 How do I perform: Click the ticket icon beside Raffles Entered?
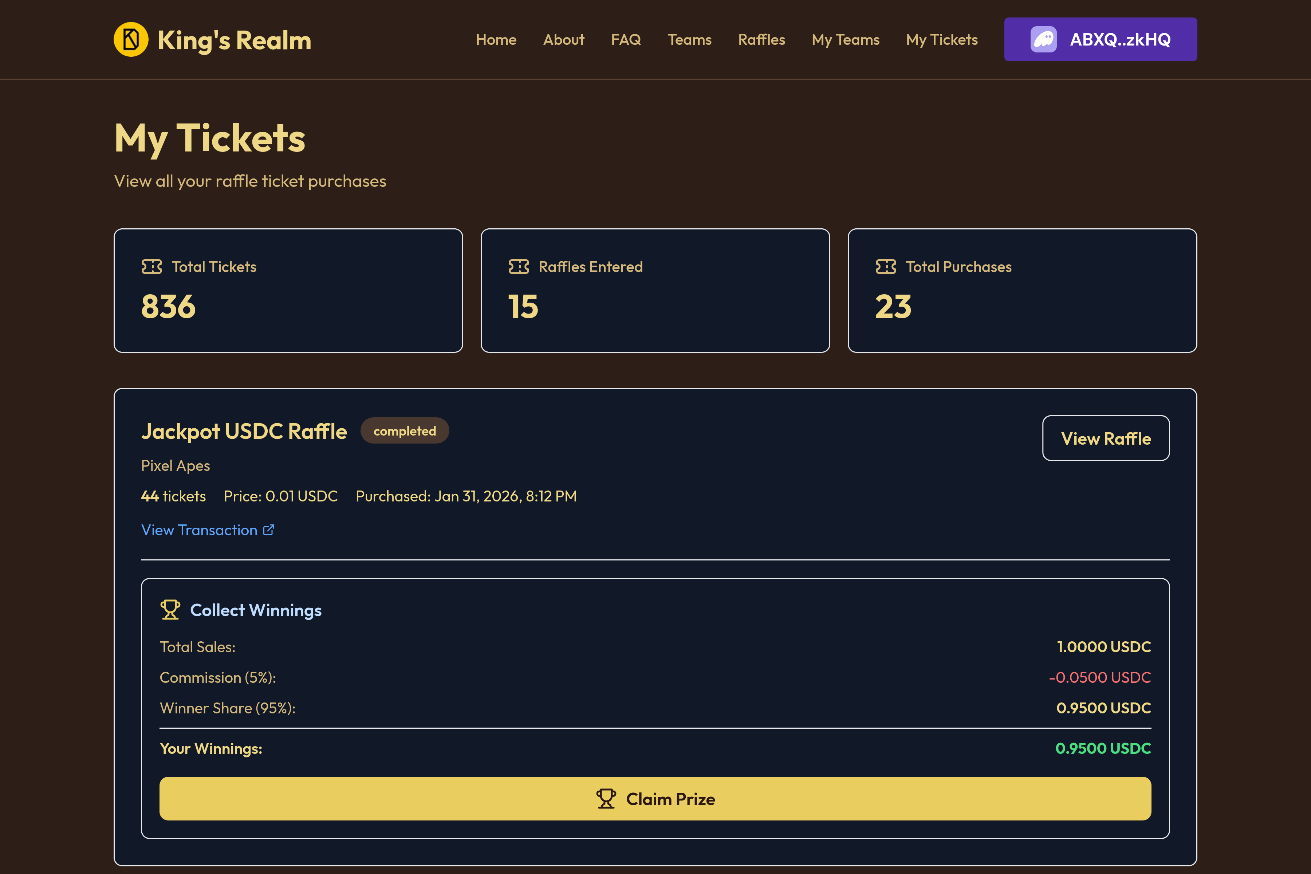pyautogui.click(x=518, y=267)
